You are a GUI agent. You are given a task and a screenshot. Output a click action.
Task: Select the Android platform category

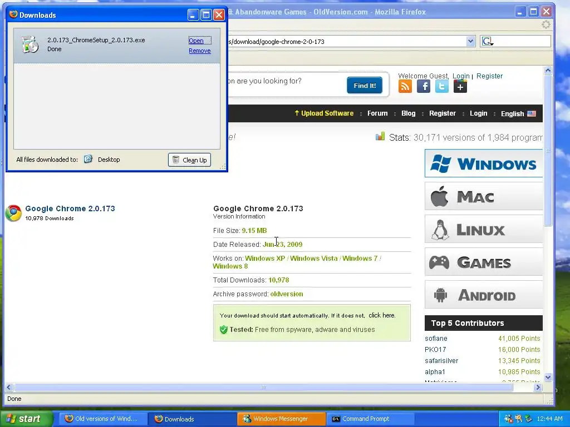(484, 295)
